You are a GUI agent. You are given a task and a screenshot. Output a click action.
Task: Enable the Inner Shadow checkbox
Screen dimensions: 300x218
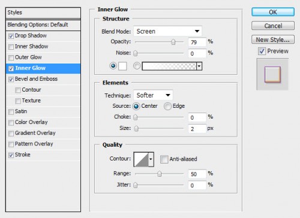(11, 47)
